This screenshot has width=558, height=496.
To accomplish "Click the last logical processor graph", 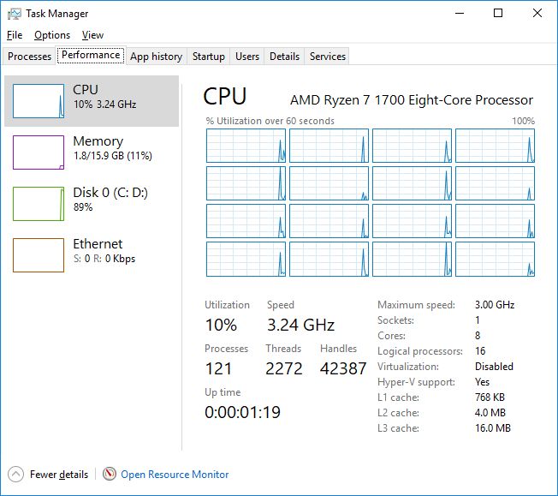I will (x=495, y=259).
